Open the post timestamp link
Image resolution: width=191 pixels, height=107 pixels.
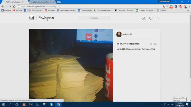[x=153, y=44]
